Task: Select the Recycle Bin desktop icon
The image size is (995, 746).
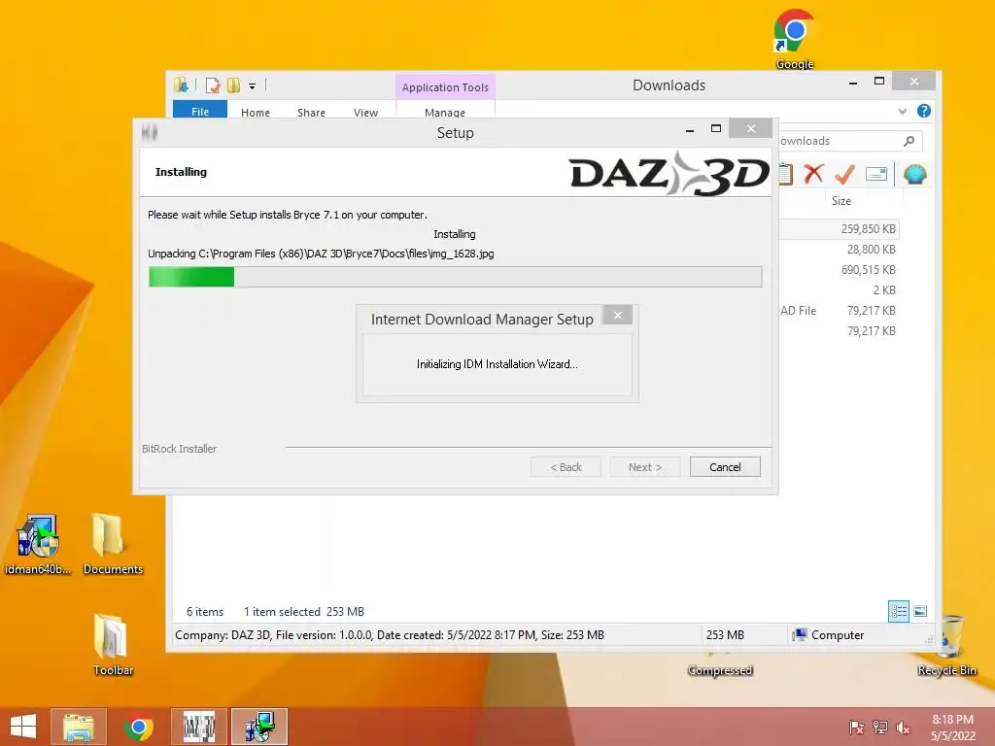Action: pyautogui.click(x=946, y=646)
